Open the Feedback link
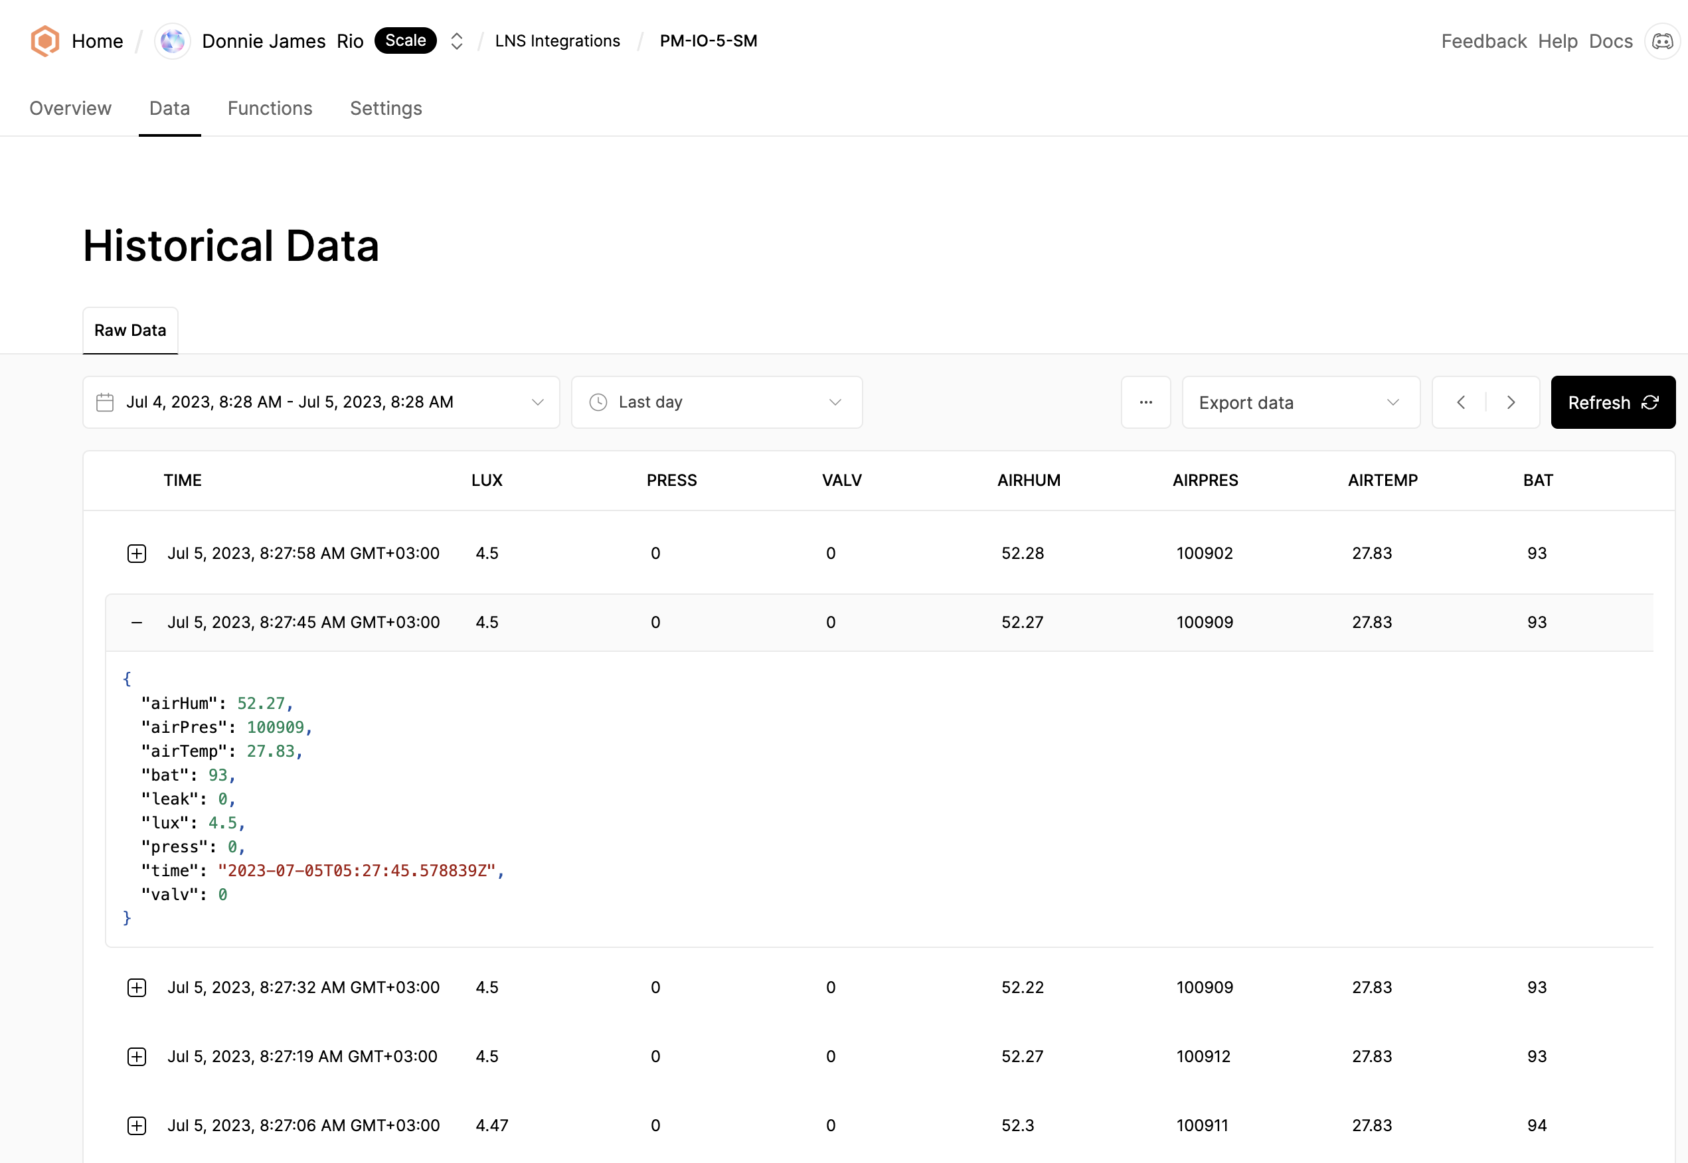This screenshot has width=1688, height=1163. coord(1484,40)
